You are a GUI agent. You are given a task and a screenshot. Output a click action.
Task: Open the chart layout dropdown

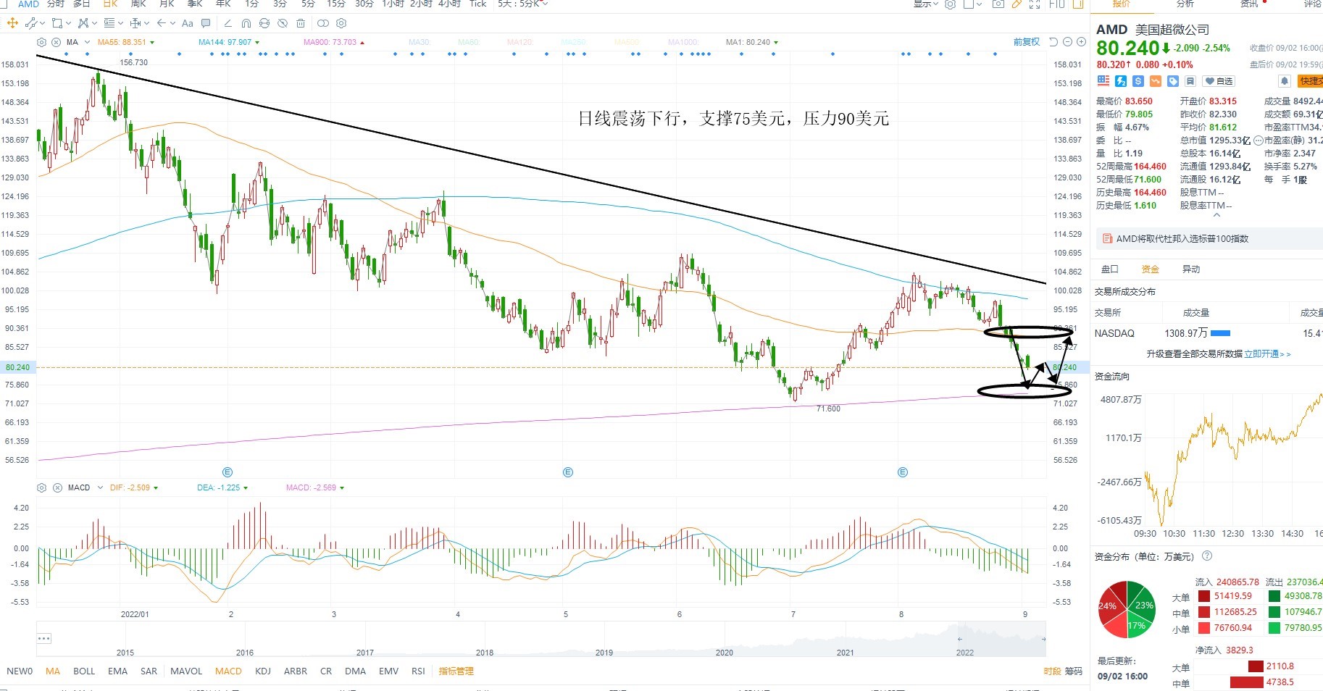[x=972, y=4]
